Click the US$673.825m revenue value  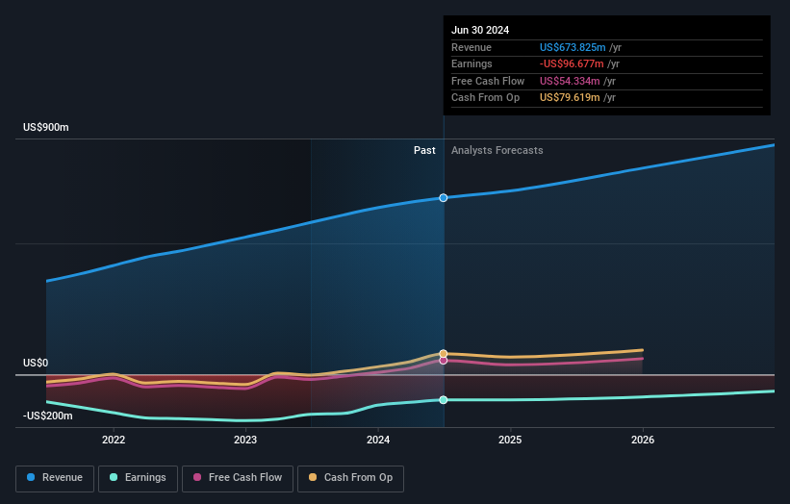(x=573, y=47)
